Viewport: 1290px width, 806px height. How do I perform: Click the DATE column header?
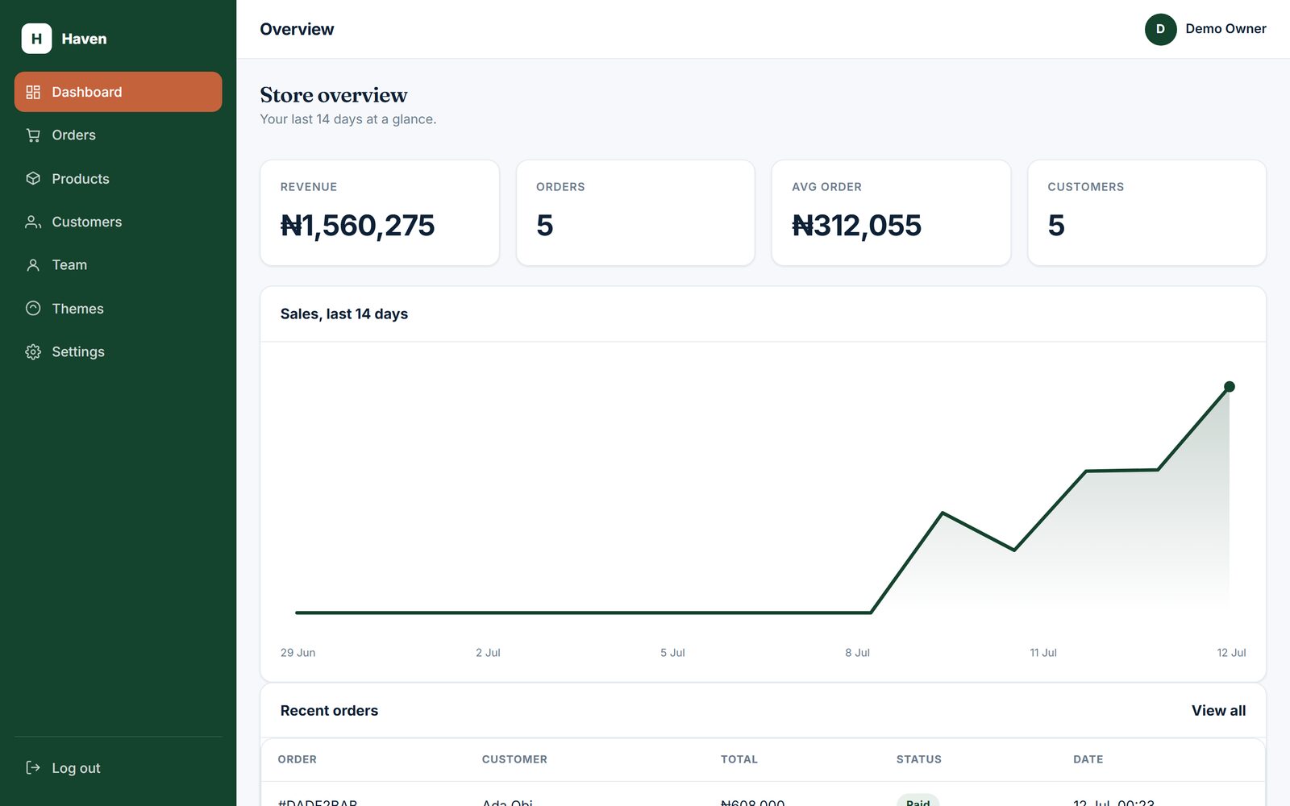(1088, 759)
